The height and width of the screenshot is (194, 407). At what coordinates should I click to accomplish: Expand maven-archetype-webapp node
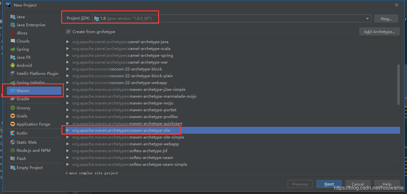click(68, 144)
